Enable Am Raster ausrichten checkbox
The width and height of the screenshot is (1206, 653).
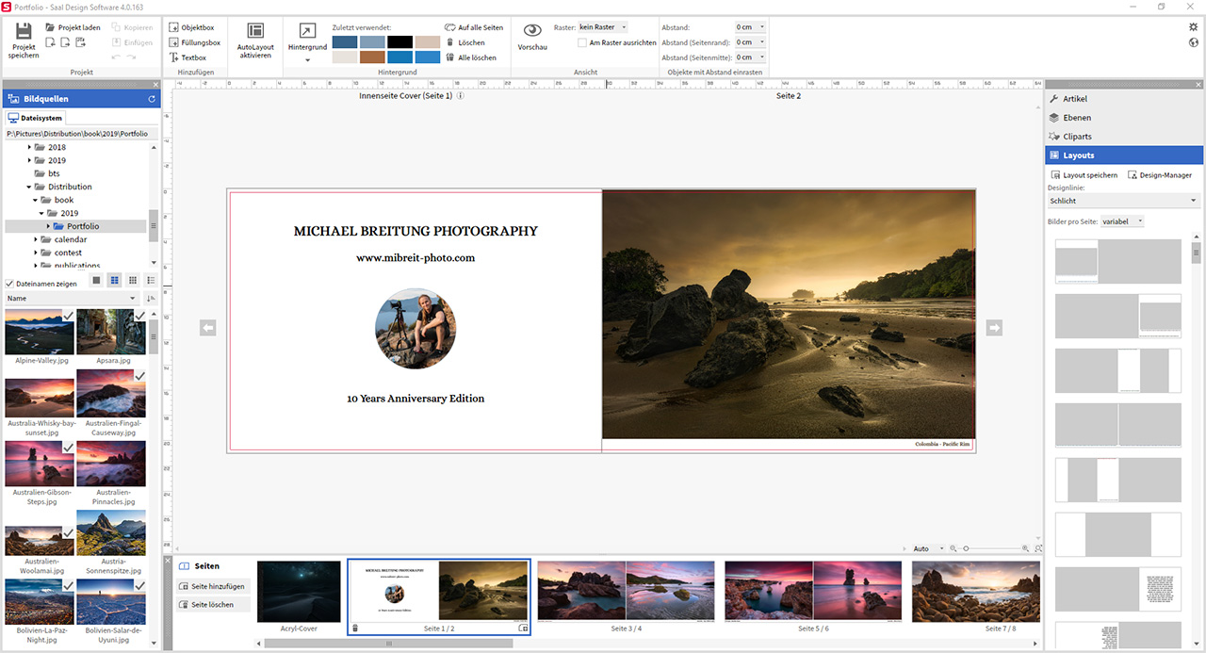point(583,42)
